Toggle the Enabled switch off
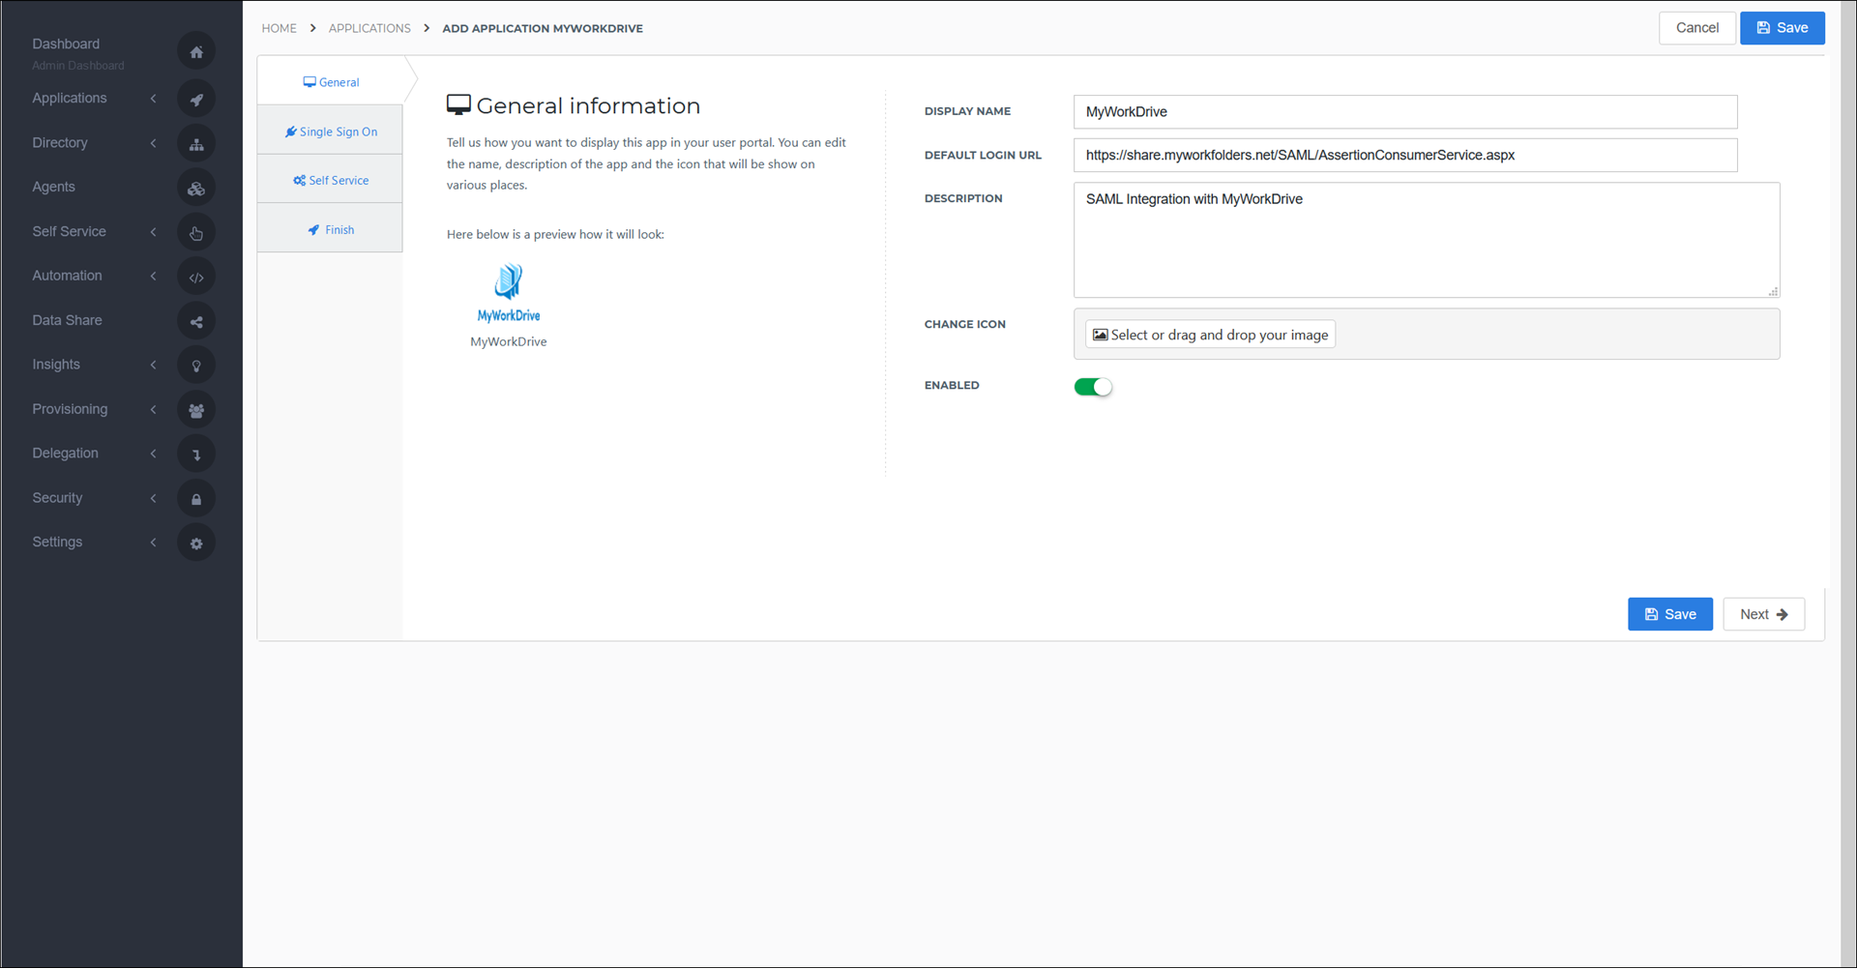The height and width of the screenshot is (969, 1857). click(1093, 387)
